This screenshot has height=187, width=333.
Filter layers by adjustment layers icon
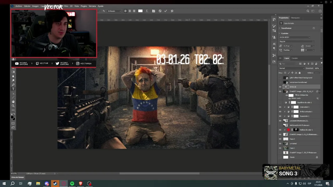tap(304, 64)
